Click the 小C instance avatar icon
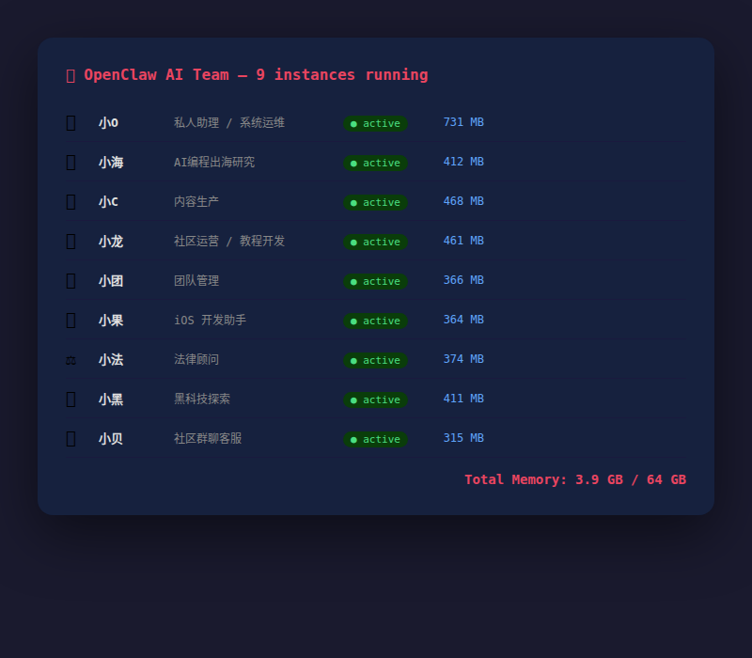The image size is (752, 658). click(x=70, y=201)
